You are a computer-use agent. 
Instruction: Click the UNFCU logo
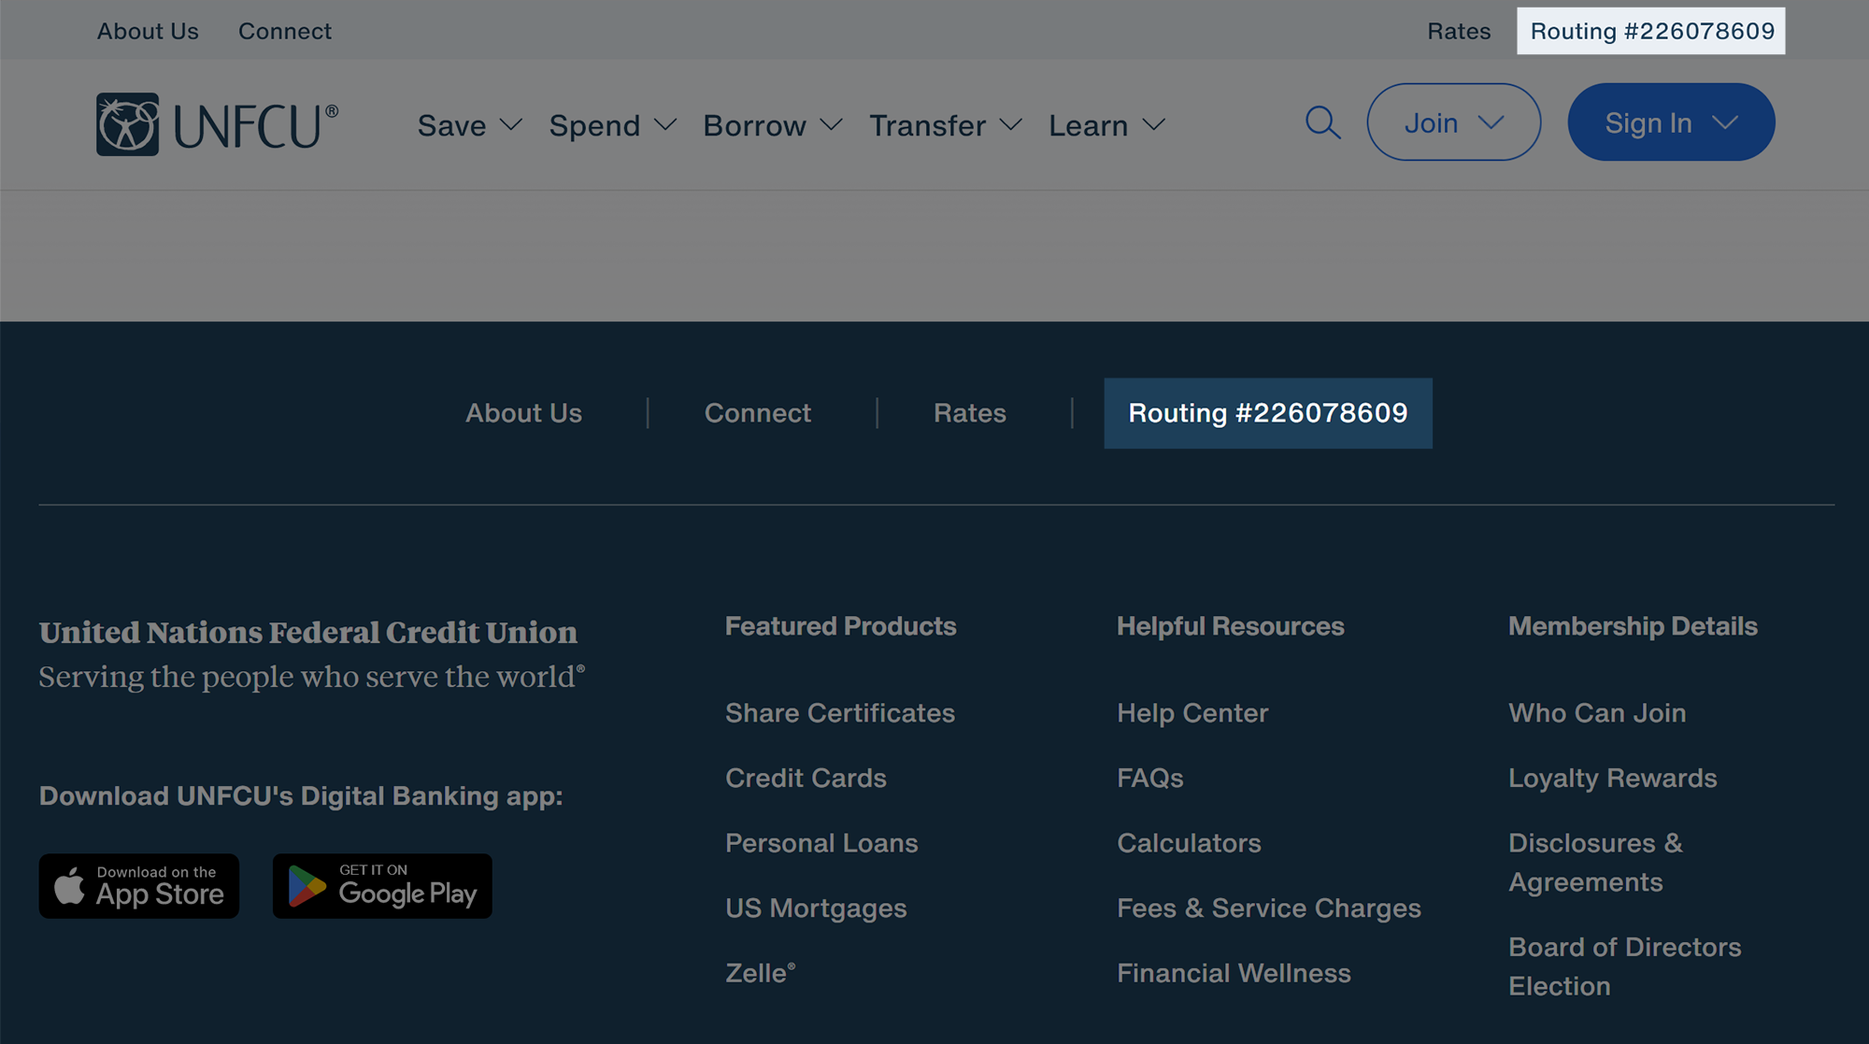pyautogui.click(x=217, y=124)
